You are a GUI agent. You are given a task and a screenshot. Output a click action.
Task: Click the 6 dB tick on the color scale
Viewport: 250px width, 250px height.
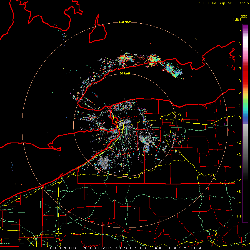pos(240,44)
